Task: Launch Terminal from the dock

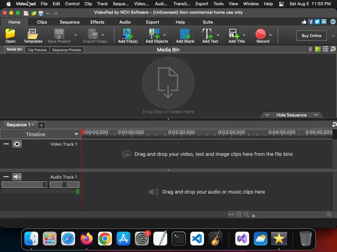Action: 179,239
